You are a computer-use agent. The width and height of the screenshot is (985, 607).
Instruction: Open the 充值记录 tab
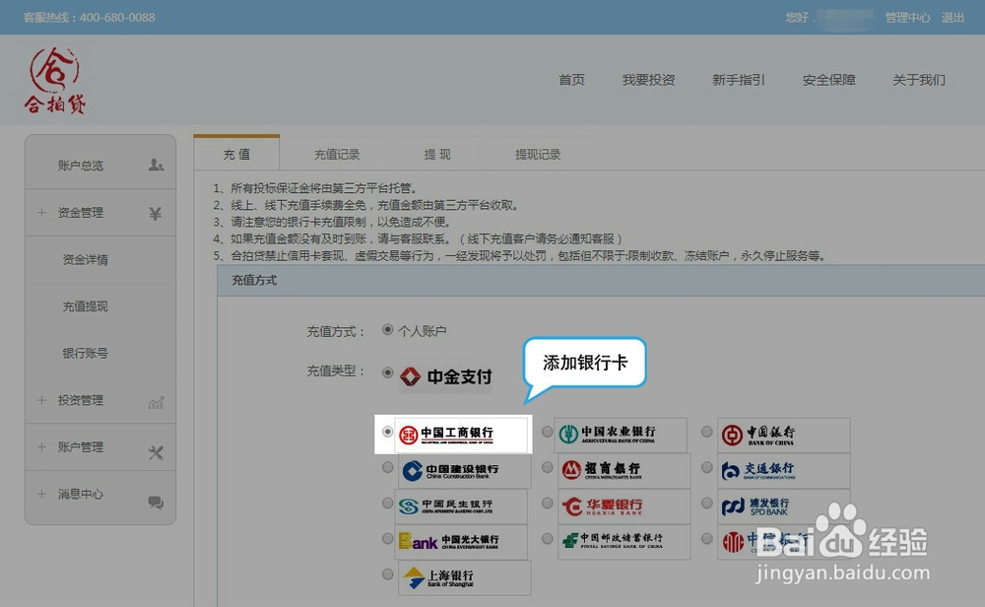click(x=337, y=154)
